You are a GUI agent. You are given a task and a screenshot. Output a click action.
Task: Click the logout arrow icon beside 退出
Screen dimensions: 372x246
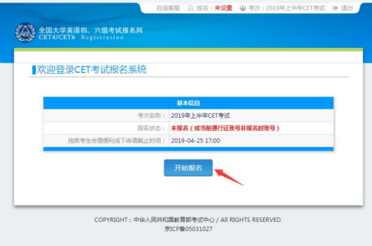335,8
